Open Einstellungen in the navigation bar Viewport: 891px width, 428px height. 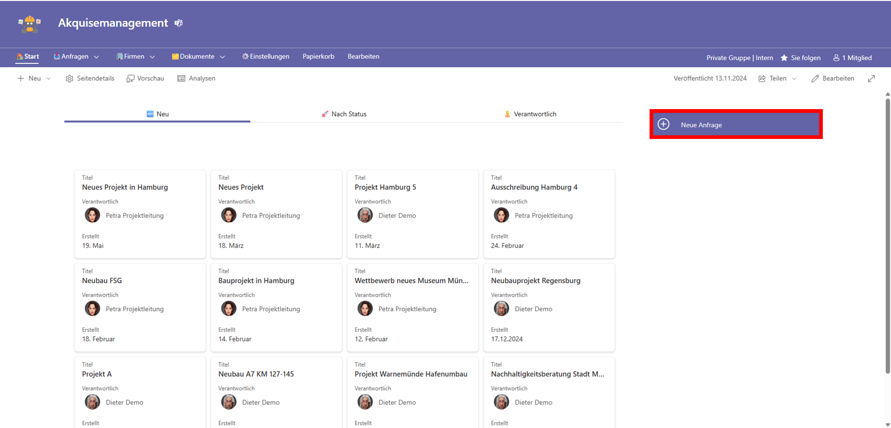click(266, 57)
